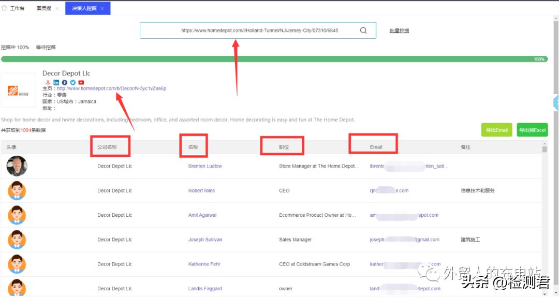Click Robert Riles' avatar icon
559x298 pixels.
(17, 191)
